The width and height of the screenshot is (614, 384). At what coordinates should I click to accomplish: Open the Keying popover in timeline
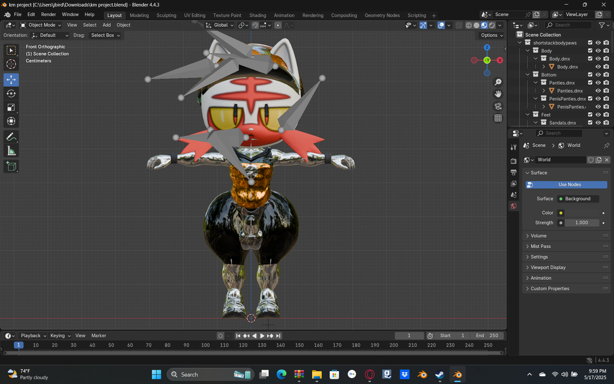pyautogui.click(x=59, y=336)
